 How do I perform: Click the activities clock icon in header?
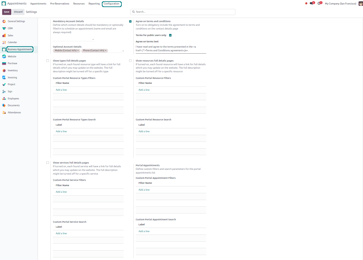coord(319,4)
